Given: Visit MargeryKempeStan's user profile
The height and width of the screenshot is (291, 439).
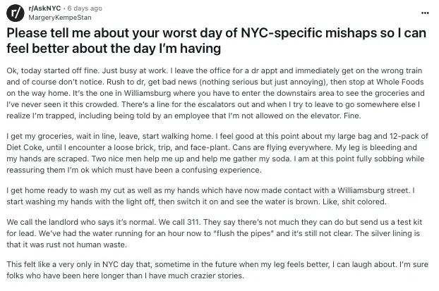Looking at the screenshot, I should tap(60, 18).
